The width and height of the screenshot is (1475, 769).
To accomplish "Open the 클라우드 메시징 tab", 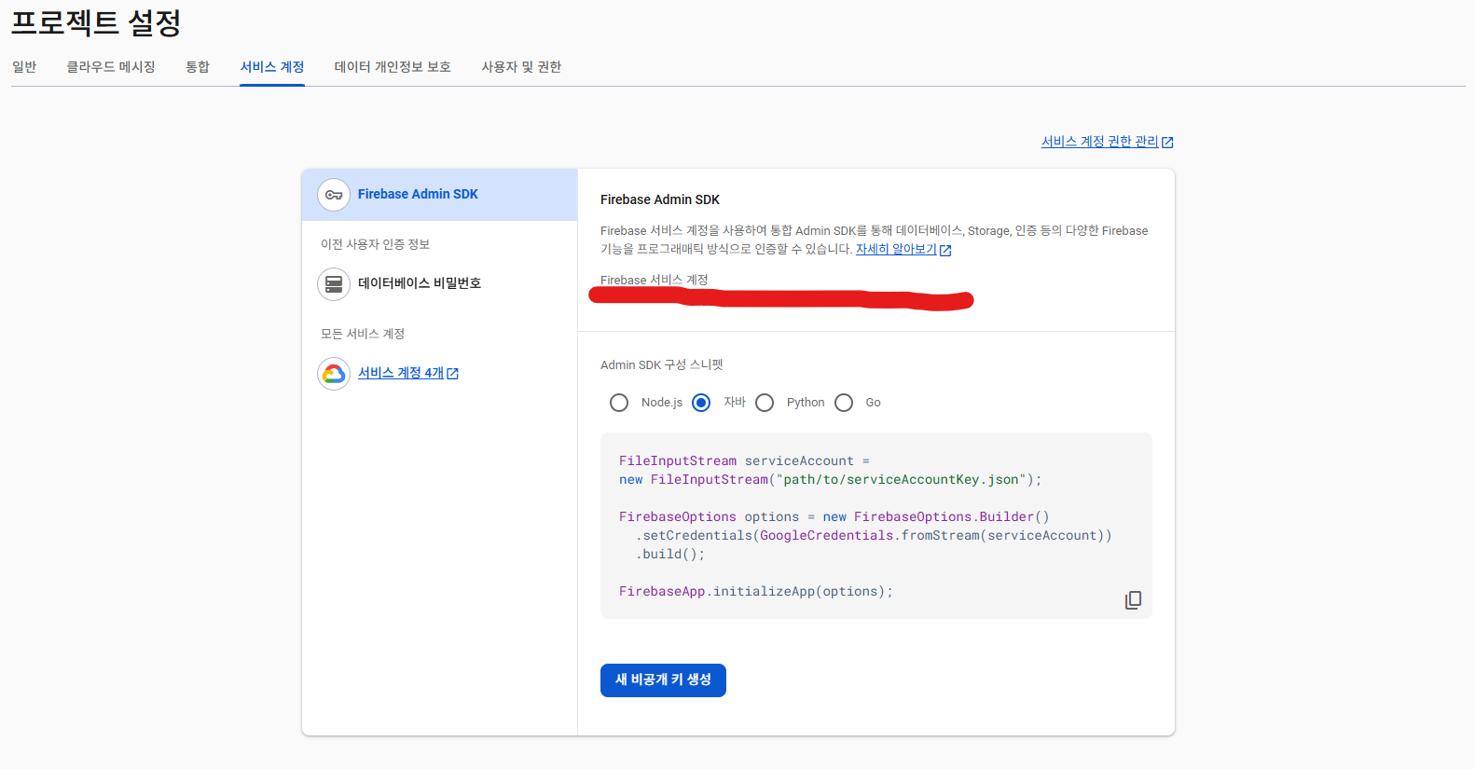I will (x=111, y=67).
